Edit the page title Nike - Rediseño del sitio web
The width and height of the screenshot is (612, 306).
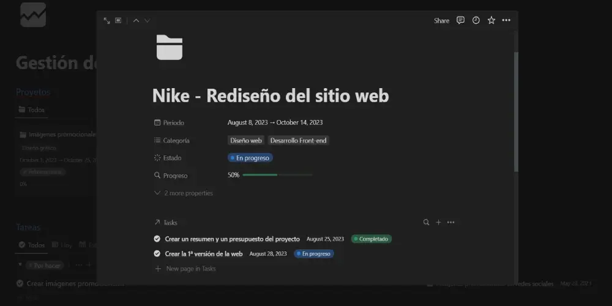tap(271, 95)
